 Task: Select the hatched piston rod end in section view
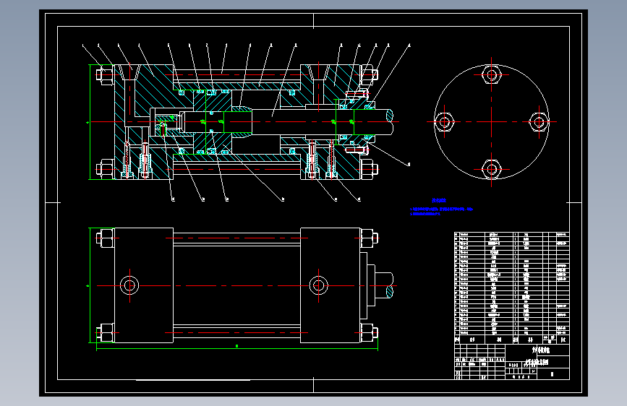click(x=390, y=116)
